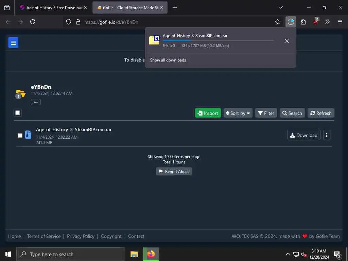Click the download progress bar
Image resolution: width=348 pixels, height=261 pixels.
point(218,40)
